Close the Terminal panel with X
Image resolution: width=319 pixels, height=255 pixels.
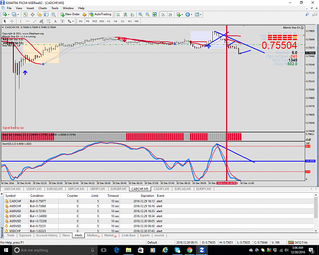(x=2, y=194)
